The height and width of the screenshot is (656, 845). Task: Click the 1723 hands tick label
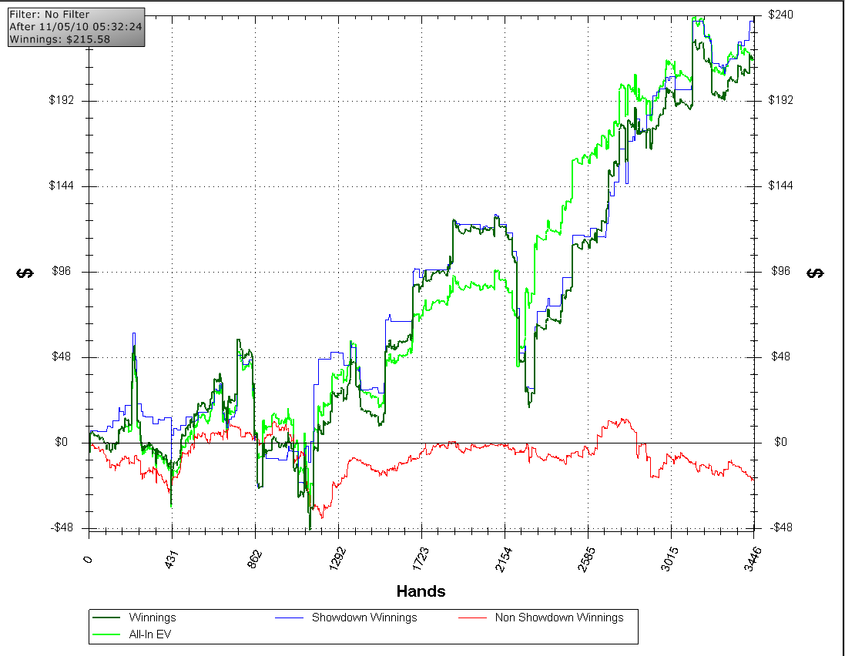tap(421, 556)
